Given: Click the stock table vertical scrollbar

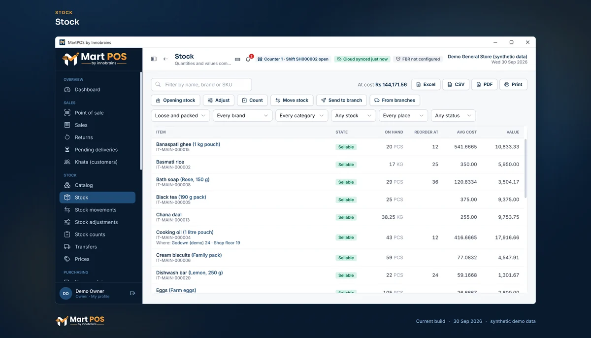Looking at the screenshot, I should coord(525,168).
